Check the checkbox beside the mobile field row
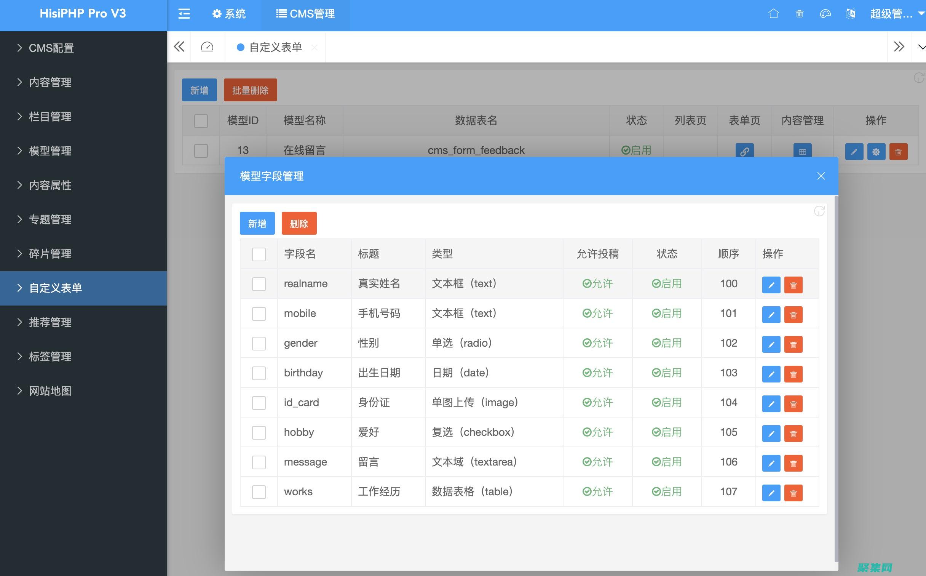 259,314
